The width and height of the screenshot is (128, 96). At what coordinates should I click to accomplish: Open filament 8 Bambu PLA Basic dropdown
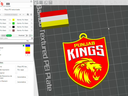click(x=23, y=30)
